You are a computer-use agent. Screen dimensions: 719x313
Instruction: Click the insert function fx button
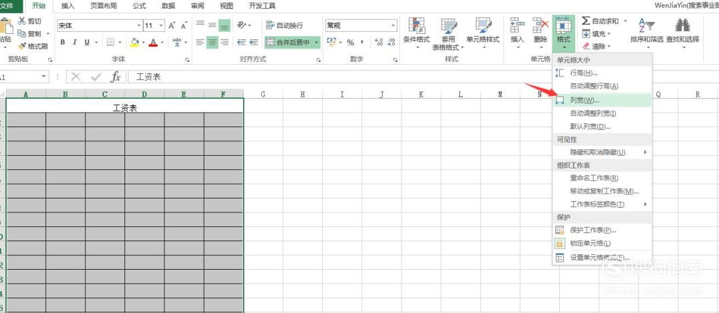tap(116, 77)
